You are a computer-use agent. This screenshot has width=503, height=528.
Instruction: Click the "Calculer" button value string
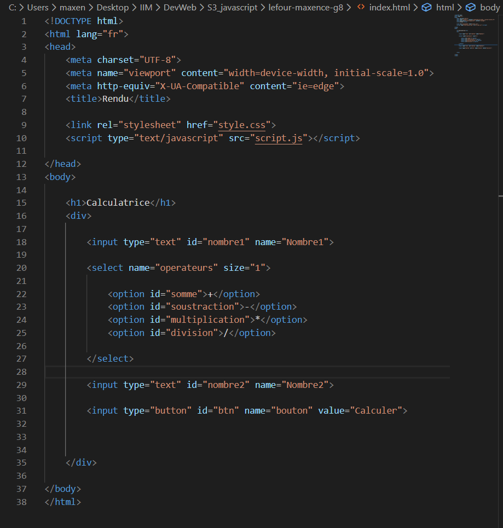tap(376, 411)
